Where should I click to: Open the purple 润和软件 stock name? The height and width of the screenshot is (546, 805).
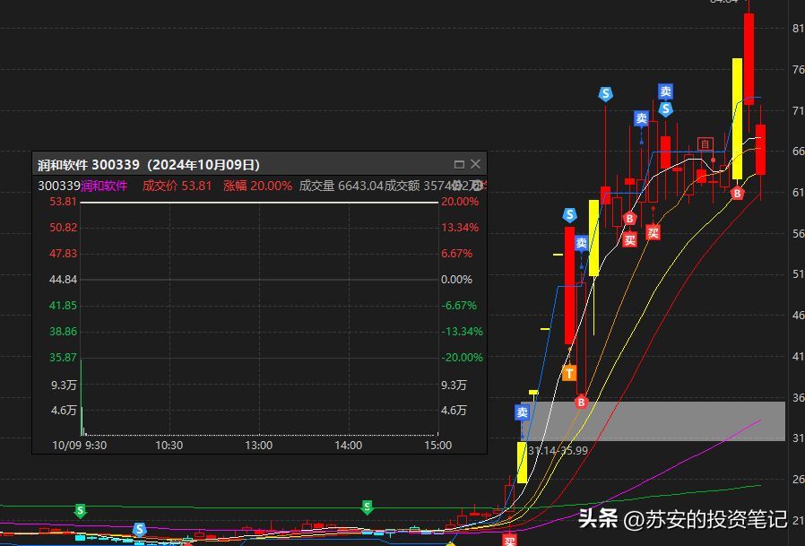(104, 186)
